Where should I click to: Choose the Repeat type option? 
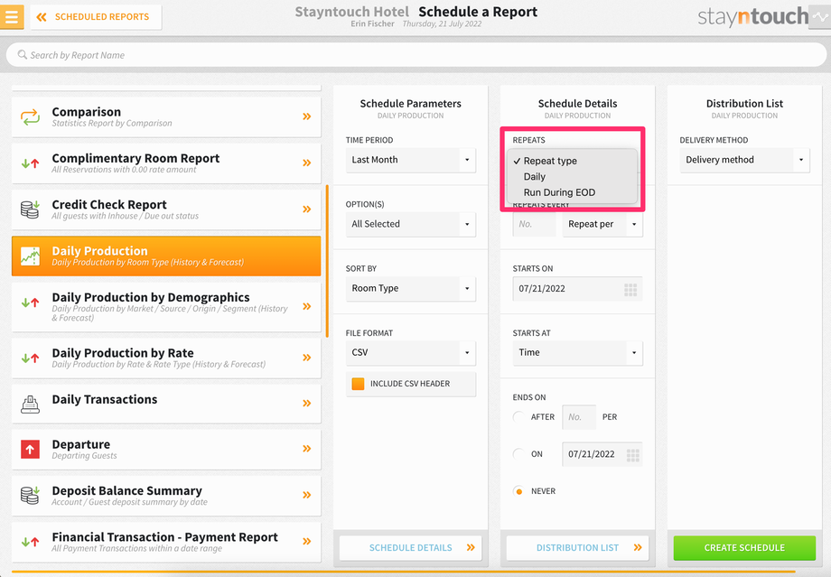[573, 161]
